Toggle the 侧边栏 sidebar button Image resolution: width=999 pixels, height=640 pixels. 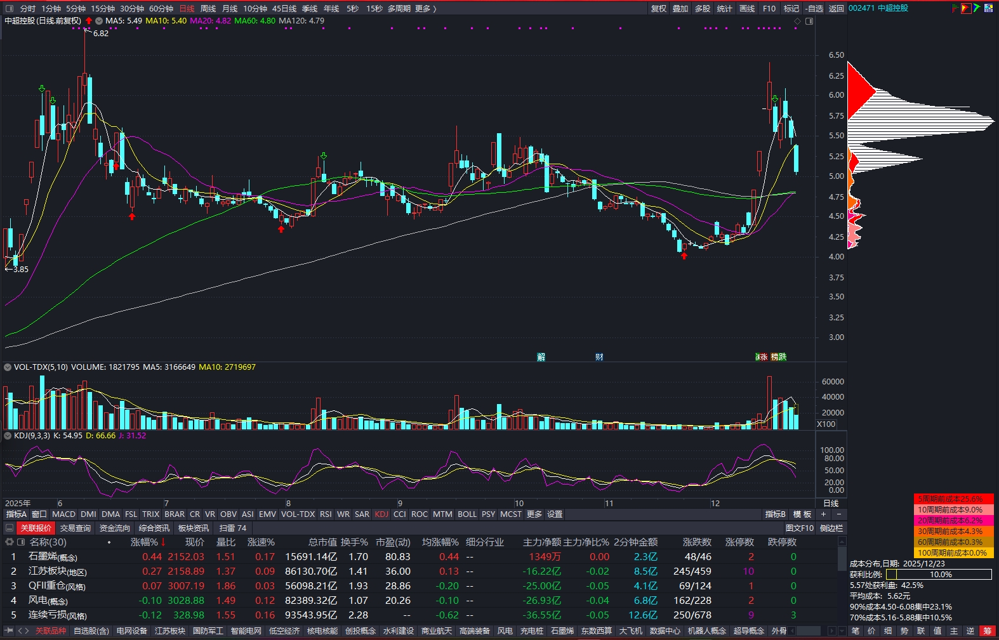(831, 528)
